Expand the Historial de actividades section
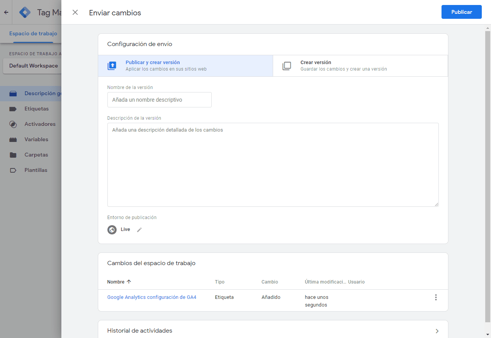491x338 pixels. (437, 330)
